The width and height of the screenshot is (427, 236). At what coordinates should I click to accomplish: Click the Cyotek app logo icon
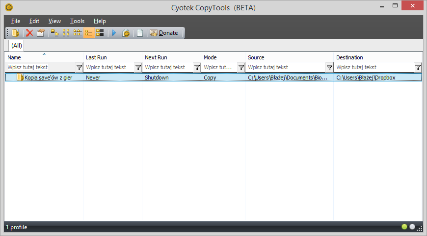9,7
